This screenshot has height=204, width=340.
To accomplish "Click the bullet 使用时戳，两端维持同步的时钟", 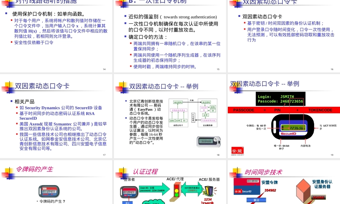I will (165, 67).
